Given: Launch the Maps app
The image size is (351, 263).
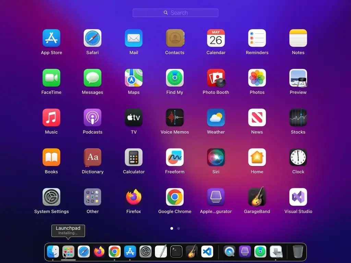Looking at the screenshot, I should pyautogui.click(x=134, y=78).
